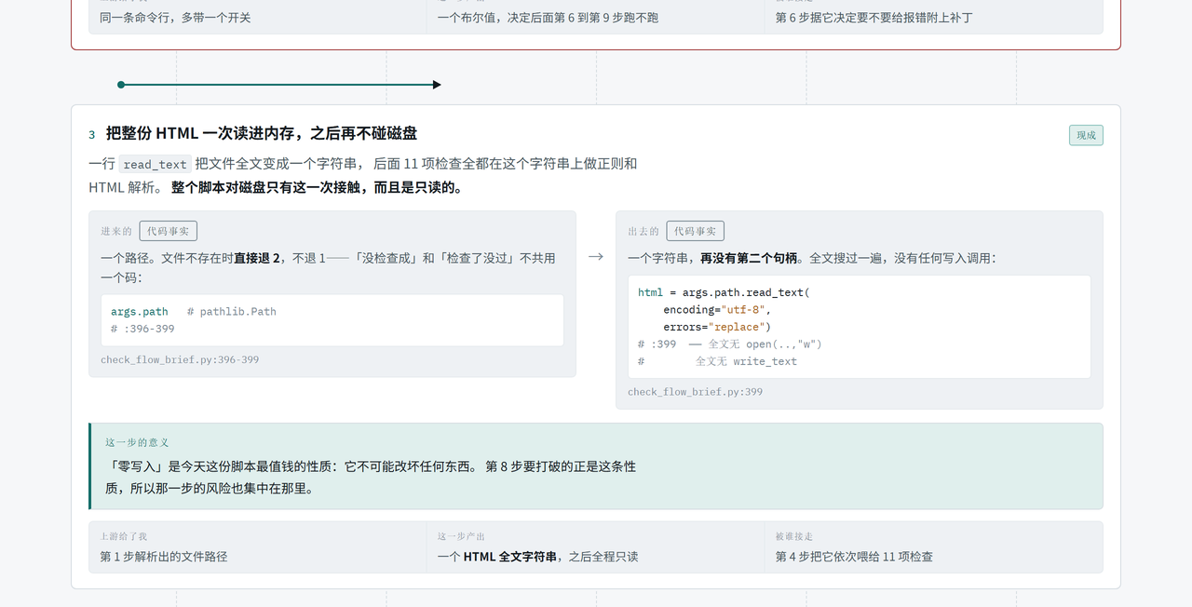Screen dimensions: 1192x607
Task: Click step heading 把整份 HTML 一次读进内存
Action: (x=262, y=133)
